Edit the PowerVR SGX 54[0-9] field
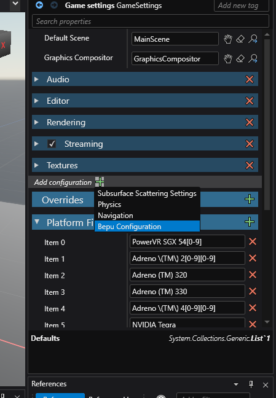 tap(187, 241)
